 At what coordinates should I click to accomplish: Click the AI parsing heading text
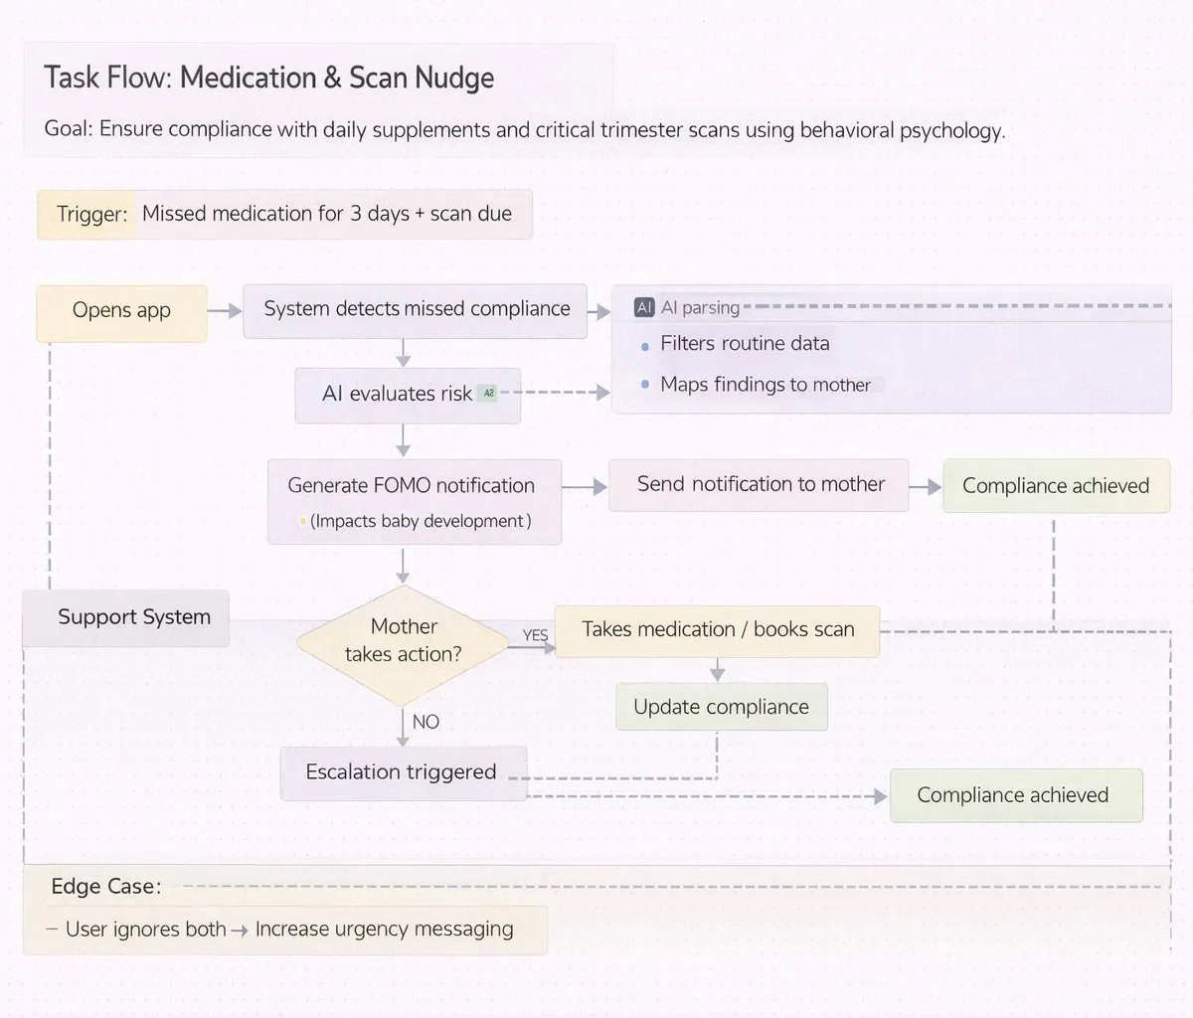click(x=700, y=308)
